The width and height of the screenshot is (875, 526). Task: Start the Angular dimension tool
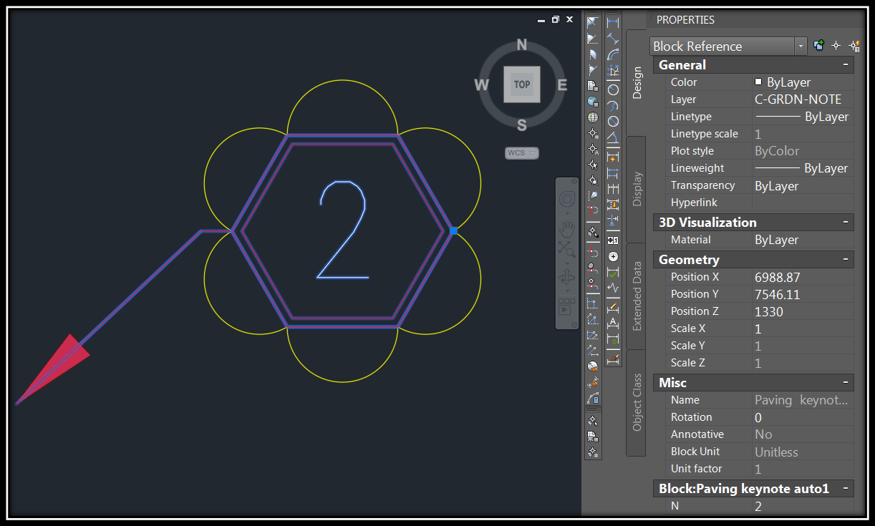click(x=613, y=137)
